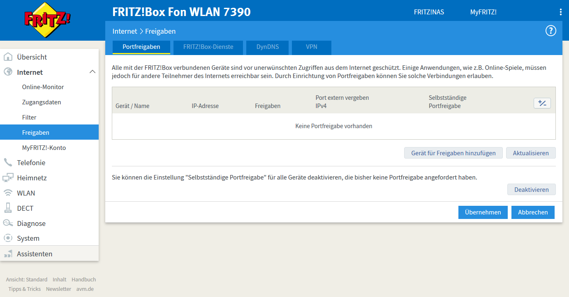This screenshot has width=569, height=297.
Task: Open the Newsletter footer link
Action: (58, 289)
